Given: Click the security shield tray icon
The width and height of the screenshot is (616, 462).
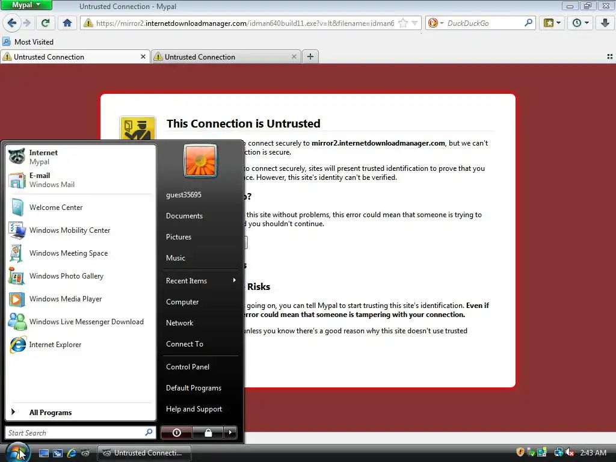Looking at the screenshot, I should [520, 452].
